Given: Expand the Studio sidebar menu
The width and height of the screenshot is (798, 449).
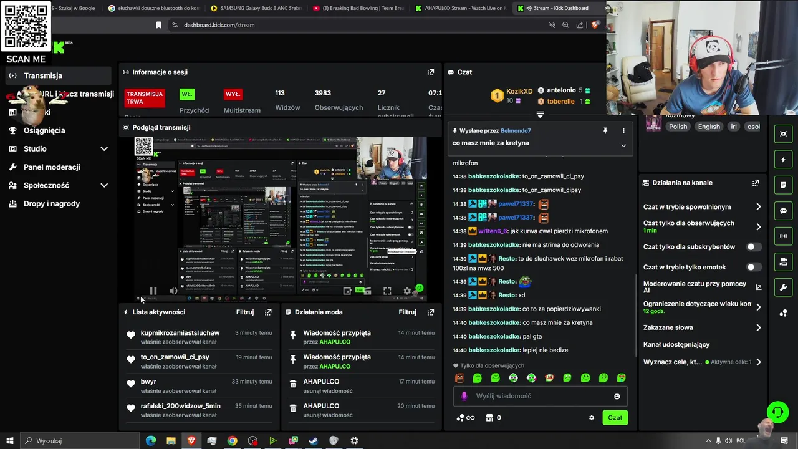Looking at the screenshot, I should point(104,149).
